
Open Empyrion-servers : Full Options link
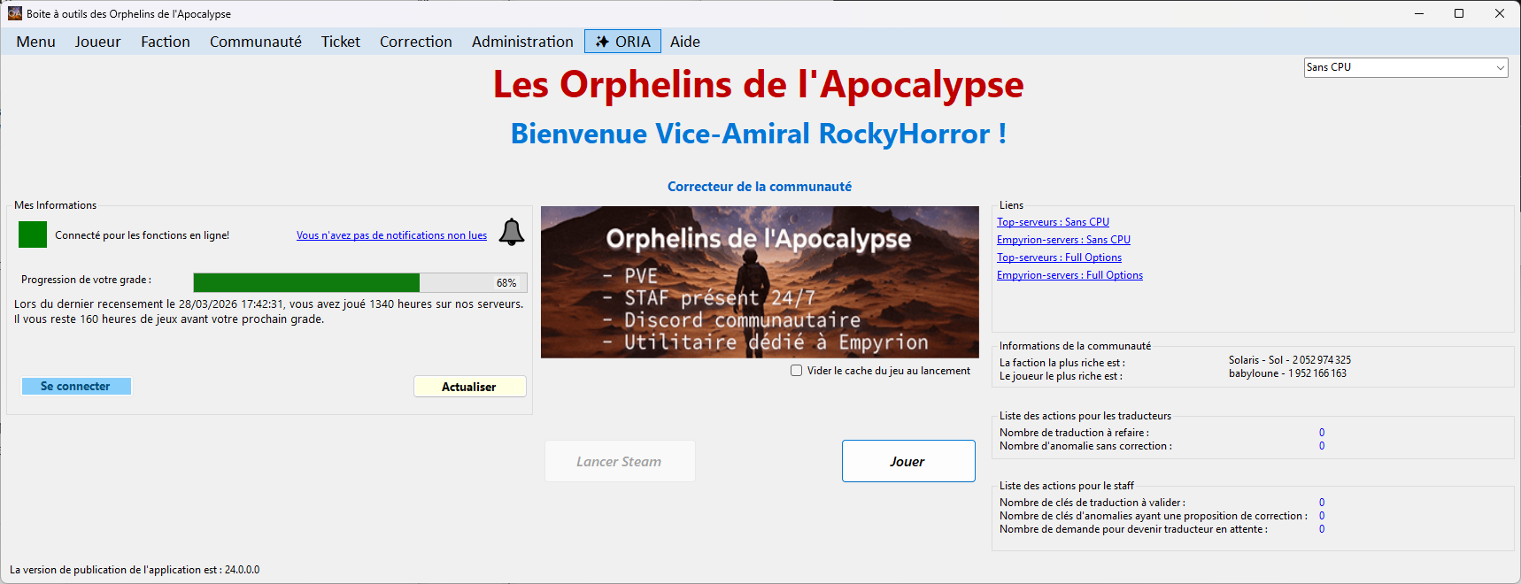pyautogui.click(x=1069, y=275)
